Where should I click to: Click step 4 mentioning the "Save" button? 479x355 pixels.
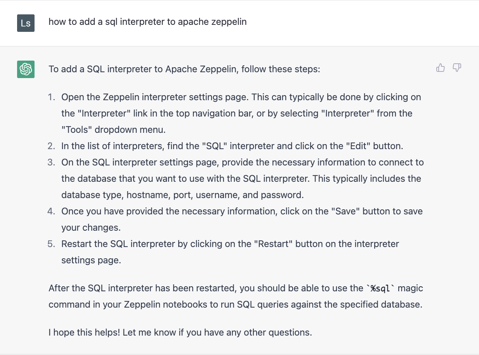pyautogui.click(x=242, y=219)
